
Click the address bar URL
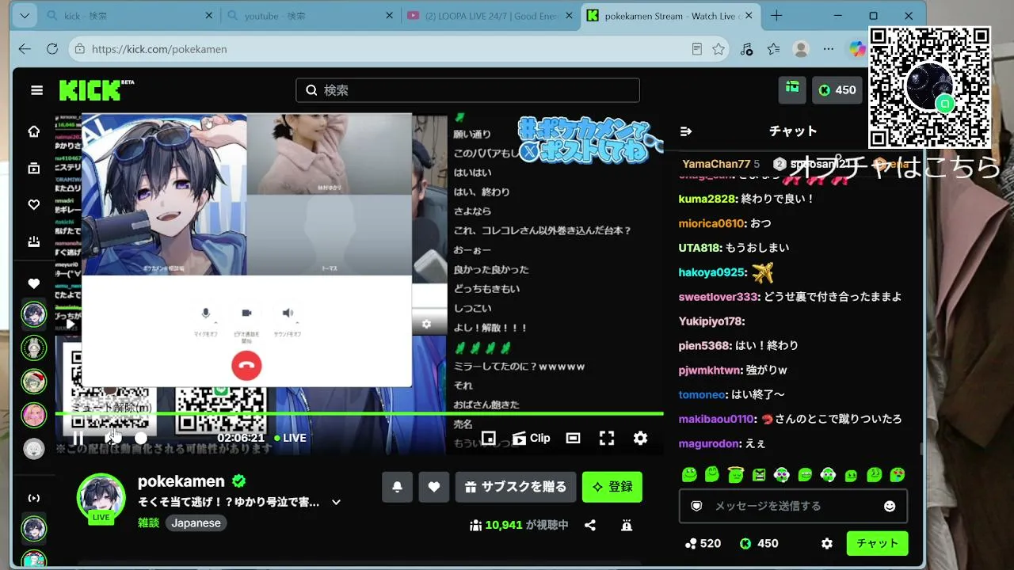tap(159, 49)
